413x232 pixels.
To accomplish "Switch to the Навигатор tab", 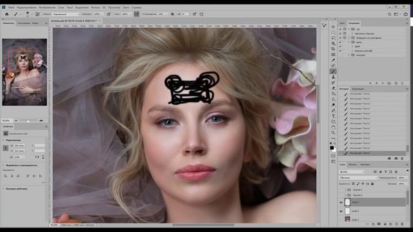I will point(8,23).
